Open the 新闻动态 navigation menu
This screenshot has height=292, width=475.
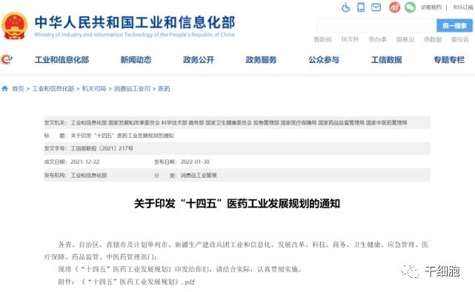click(136, 60)
